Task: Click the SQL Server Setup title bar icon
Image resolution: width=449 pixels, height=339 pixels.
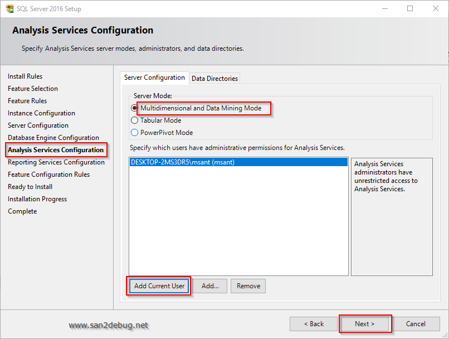Action: pos(9,8)
